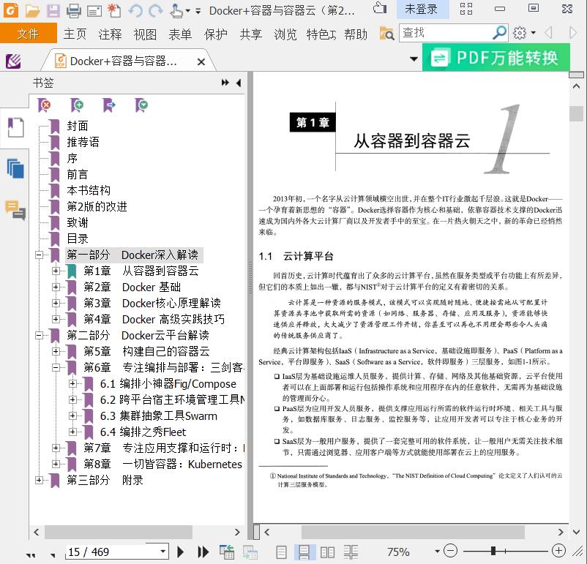
Task: Collapse 第6章 专注编排与部署 node
Action: [x=56, y=367]
